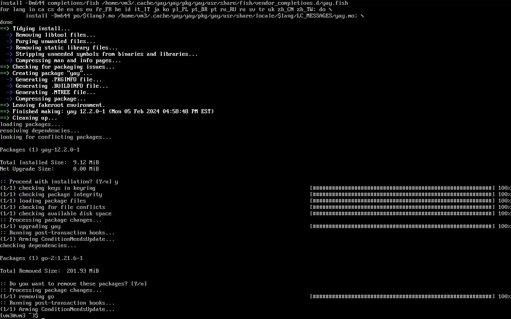This screenshot has height=319, width=511.
Task: Select 'Net Upgrade Size: 0.00 MiB' line
Action: point(50,169)
